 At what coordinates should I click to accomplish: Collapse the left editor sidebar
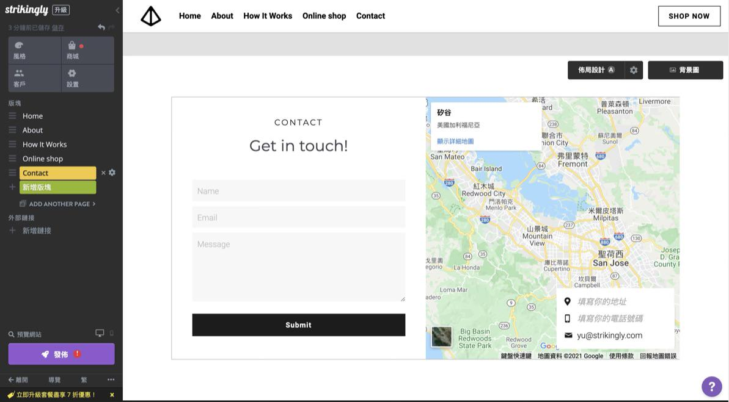[x=117, y=10]
